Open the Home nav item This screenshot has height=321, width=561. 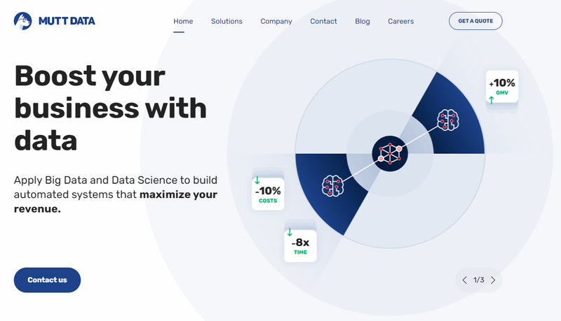coord(183,22)
